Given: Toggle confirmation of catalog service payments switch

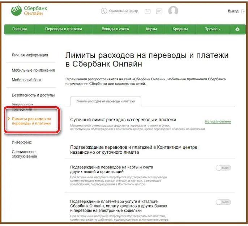Looking at the screenshot, I should click(x=223, y=202).
